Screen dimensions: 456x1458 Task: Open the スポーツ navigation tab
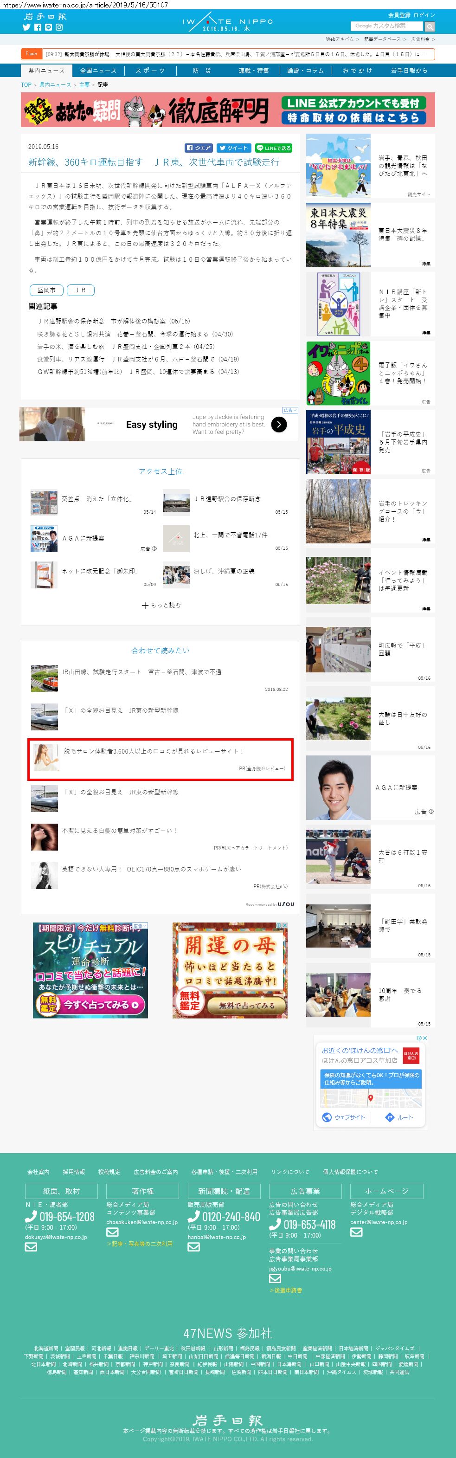[150, 71]
